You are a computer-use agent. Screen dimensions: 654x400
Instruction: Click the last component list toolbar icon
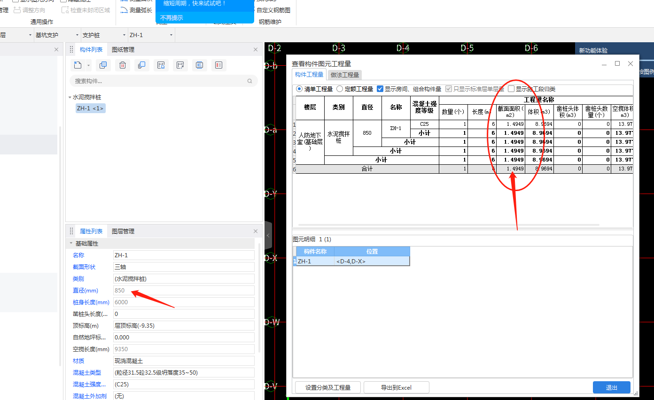[x=218, y=65]
